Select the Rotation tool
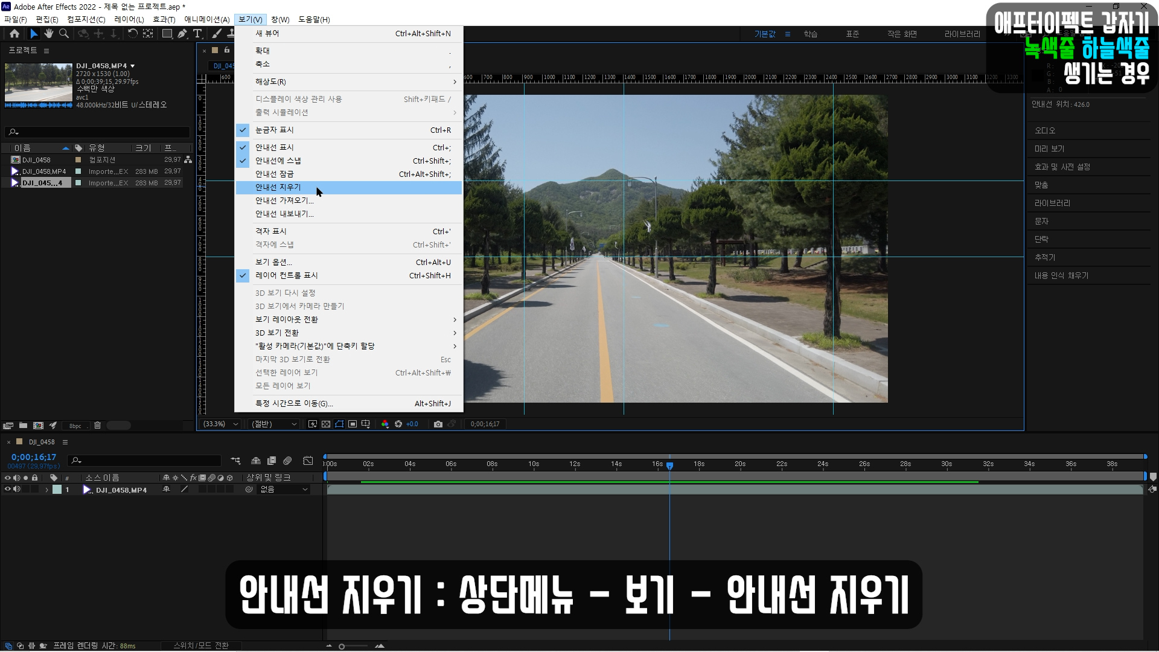This screenshot has width=1159, height=652. pyautogui.click(x=132, y=34)
